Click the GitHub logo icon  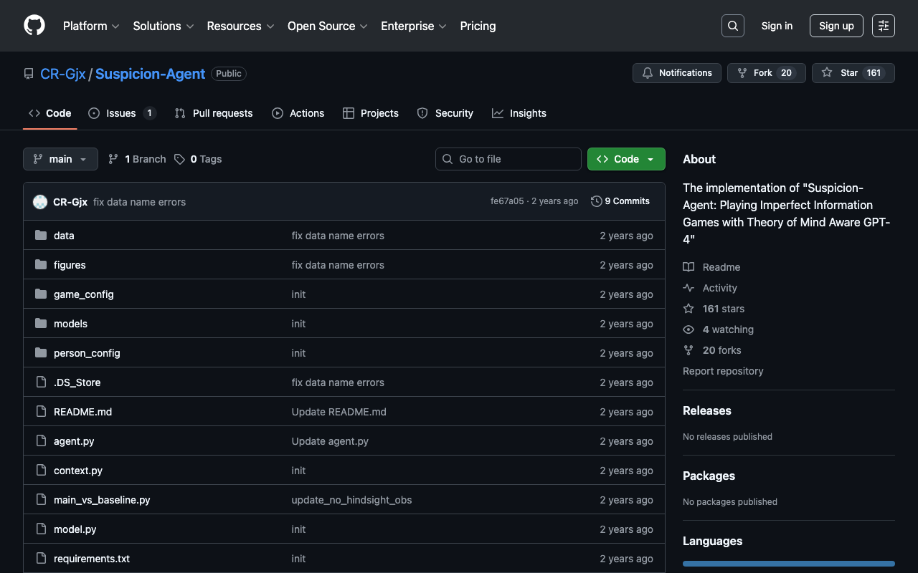(x=34, y=26)
